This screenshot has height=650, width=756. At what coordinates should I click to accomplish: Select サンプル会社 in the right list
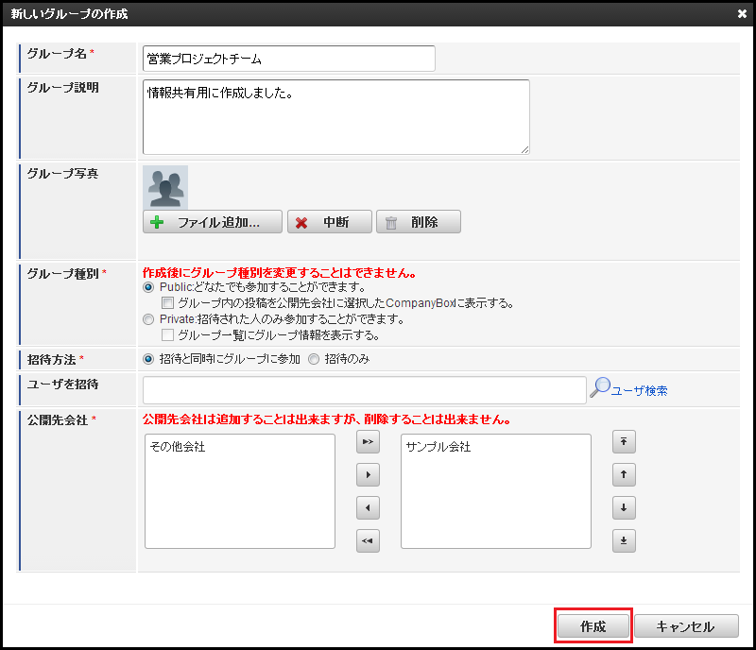438,447
